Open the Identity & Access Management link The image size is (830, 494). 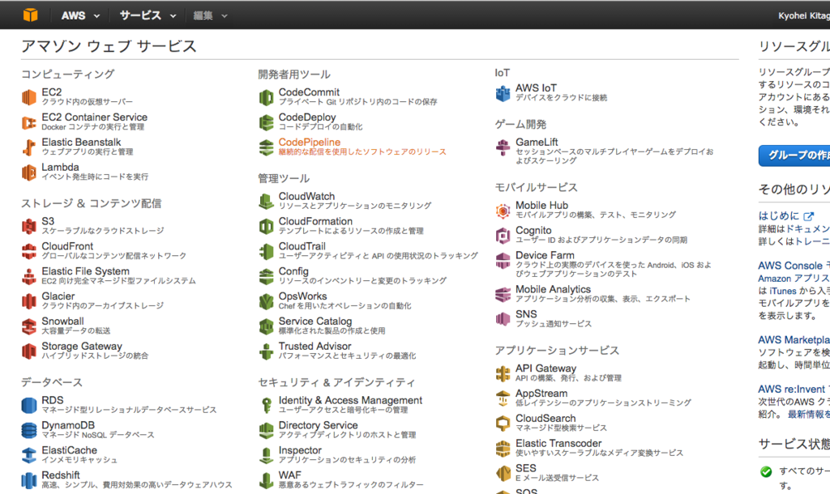(350, 400)
